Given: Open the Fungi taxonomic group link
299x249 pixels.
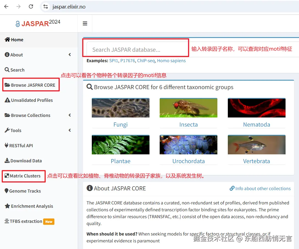Looking at the screenshot, I should [121, 124].
